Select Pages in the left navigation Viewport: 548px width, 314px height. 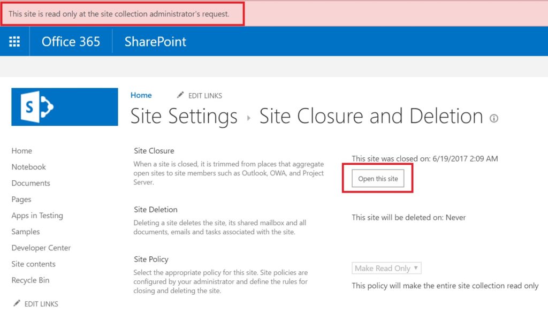pos(21,200)
